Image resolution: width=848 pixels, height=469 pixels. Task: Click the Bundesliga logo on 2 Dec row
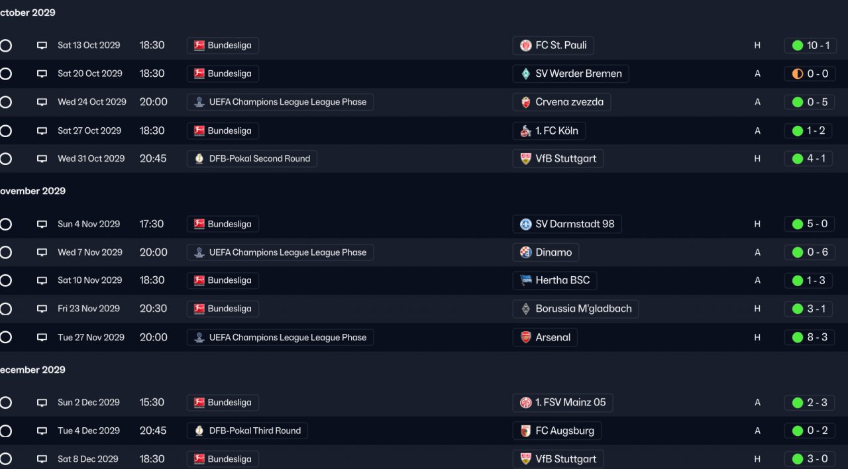point(199,403)
